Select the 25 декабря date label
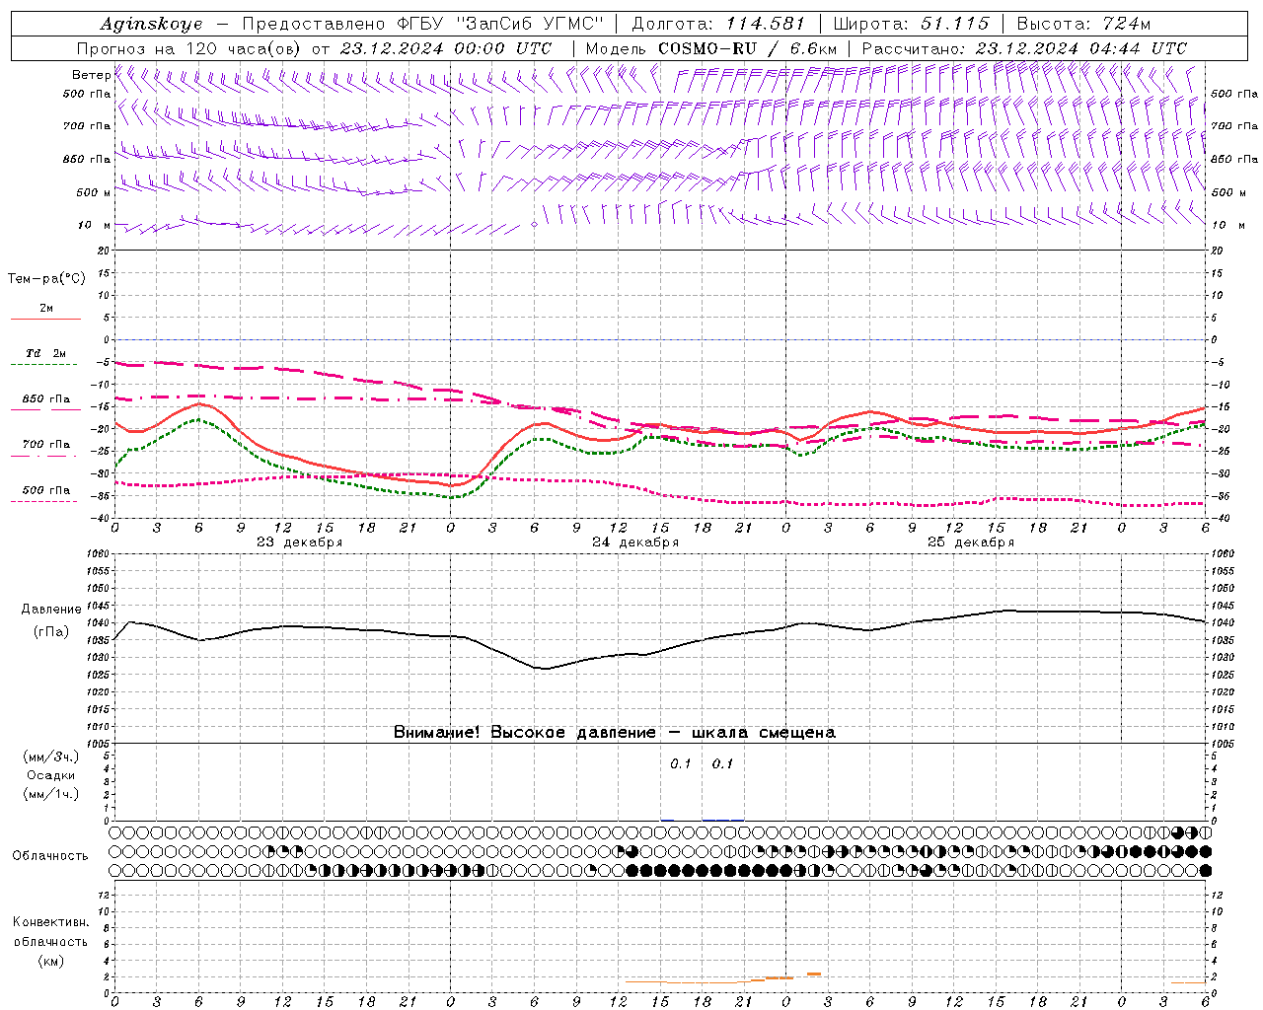Viewport: 1263px width, 1010px height. pos(971,542)
